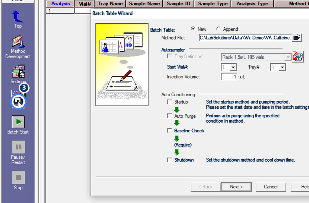Enable the Baseline Check checkbox
This screenshot has width=309, height=203.
tap(169, 130)
